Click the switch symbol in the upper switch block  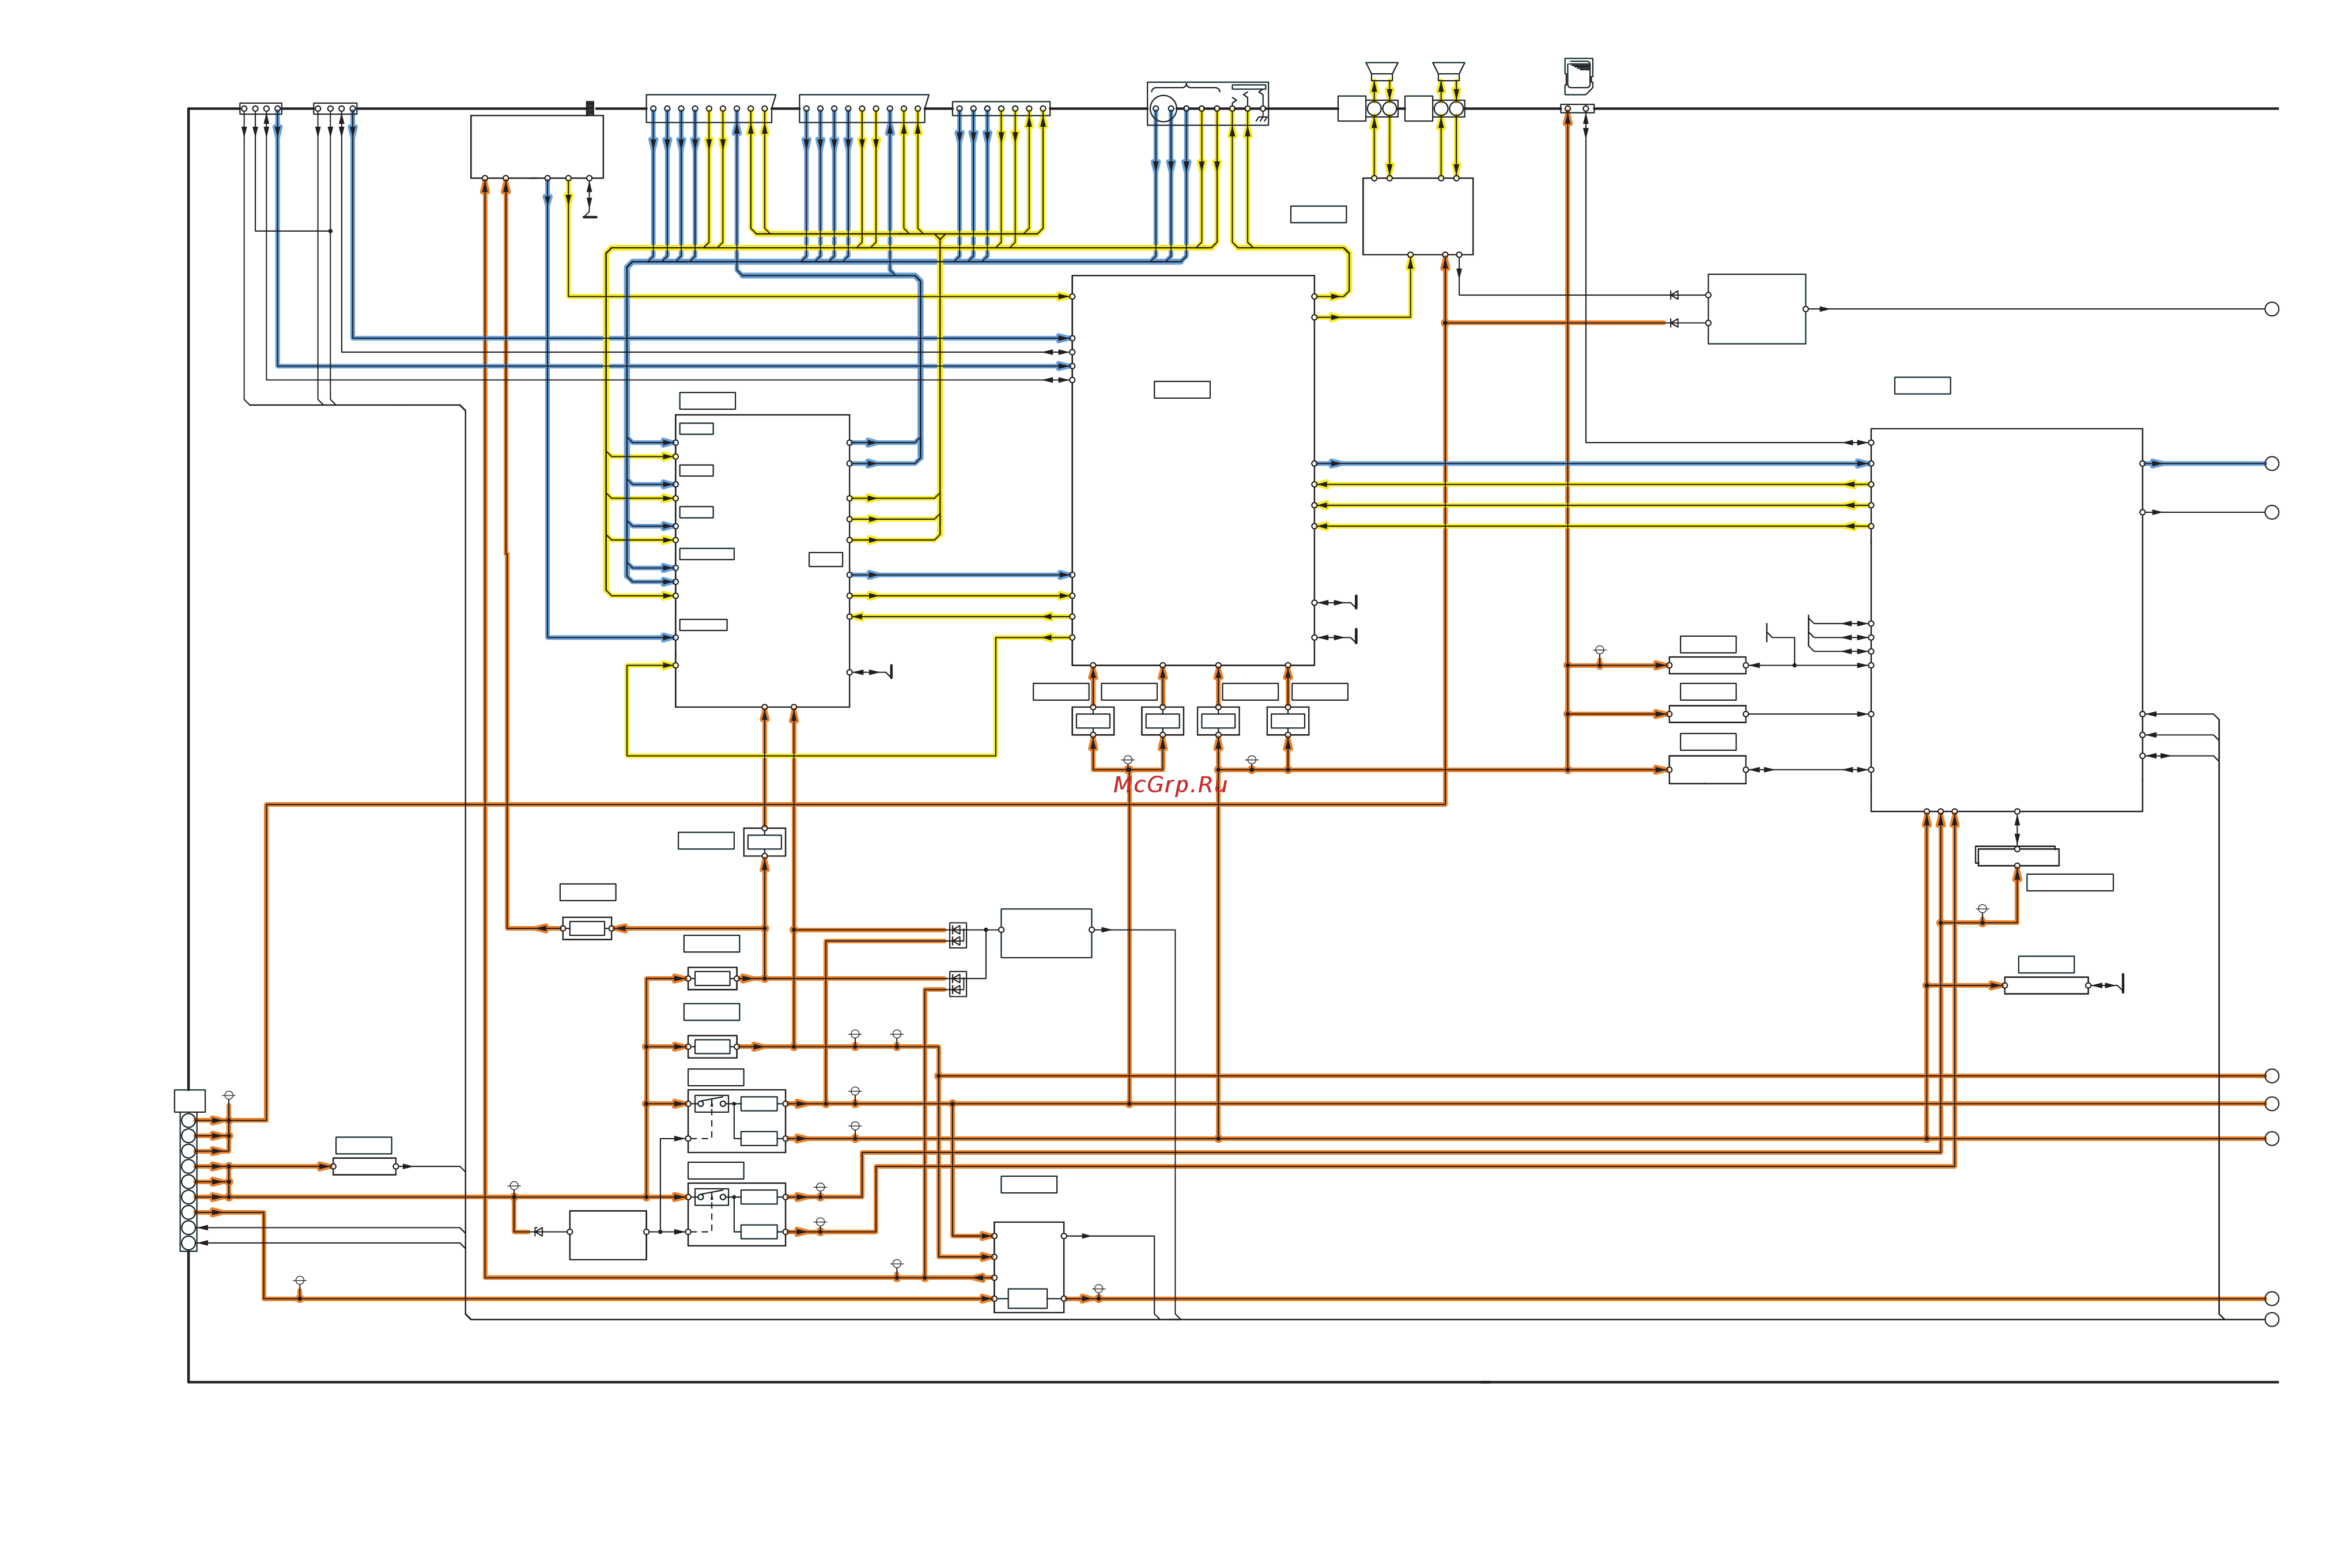[x=711, y=1103]
